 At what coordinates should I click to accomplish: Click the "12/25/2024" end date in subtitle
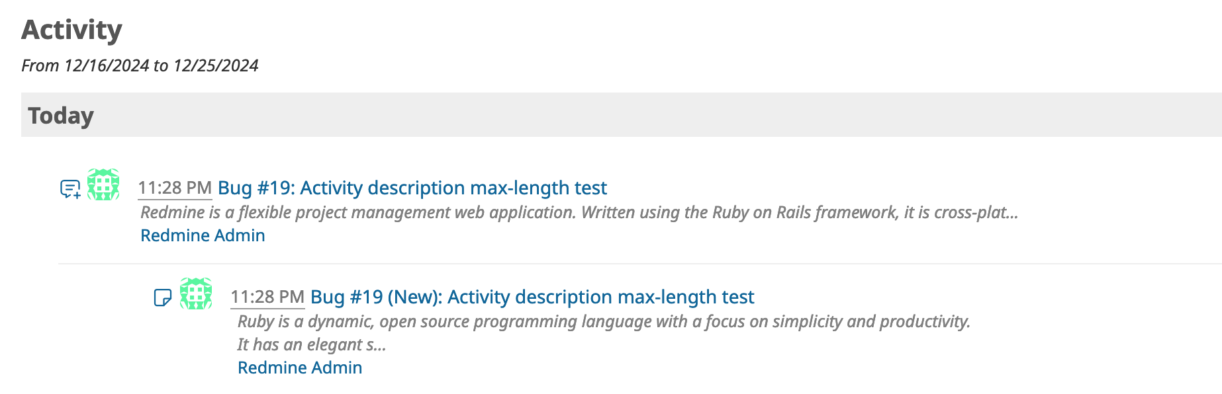(x=216, y=65)
